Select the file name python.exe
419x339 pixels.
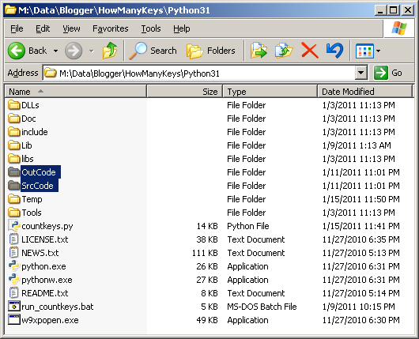click(x=43, y=266)
